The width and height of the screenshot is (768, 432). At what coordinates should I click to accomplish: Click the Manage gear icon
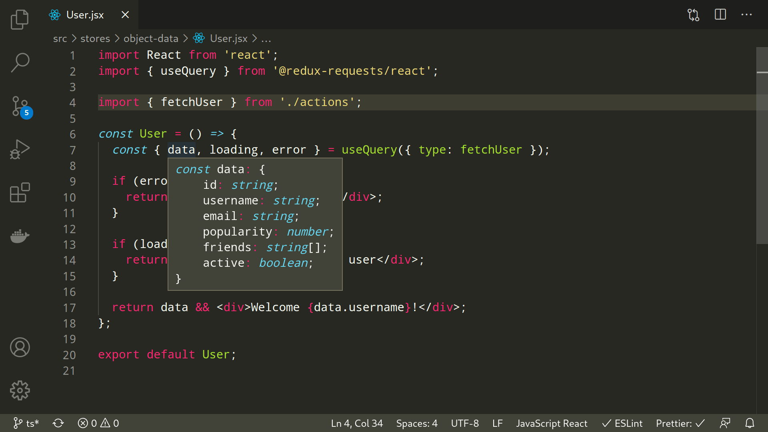20,390
